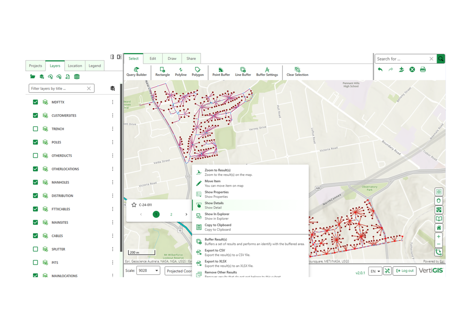Click the green search magnifier button

tap(441, 59)
